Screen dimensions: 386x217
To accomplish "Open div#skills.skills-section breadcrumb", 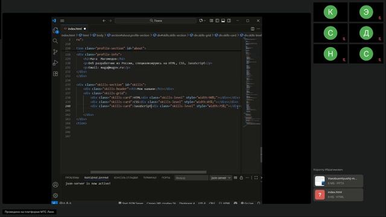I will (169, 36).
